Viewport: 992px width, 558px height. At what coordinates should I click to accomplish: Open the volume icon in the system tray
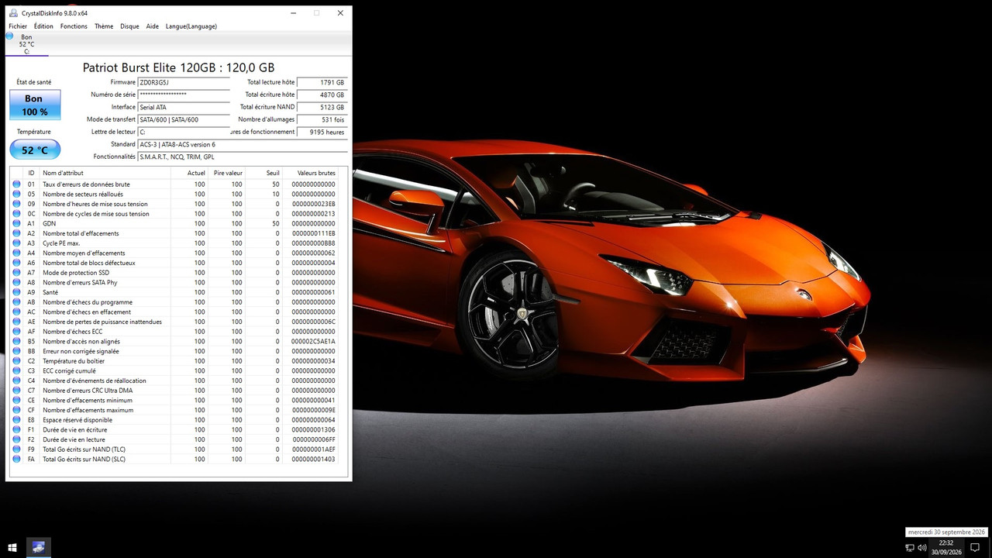(x=922, y=548)
